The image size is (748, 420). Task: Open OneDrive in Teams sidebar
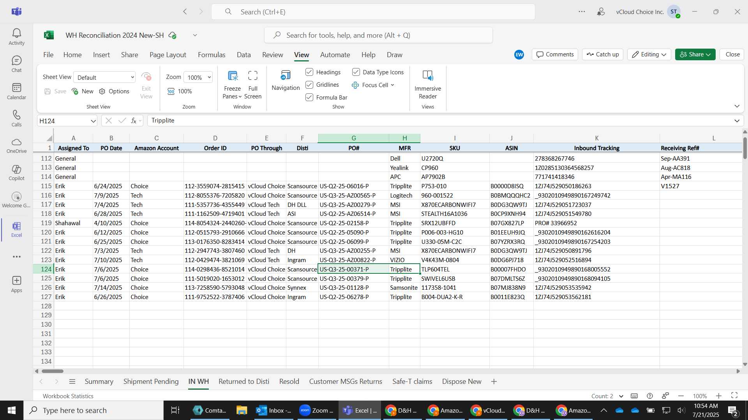point(16,146)
